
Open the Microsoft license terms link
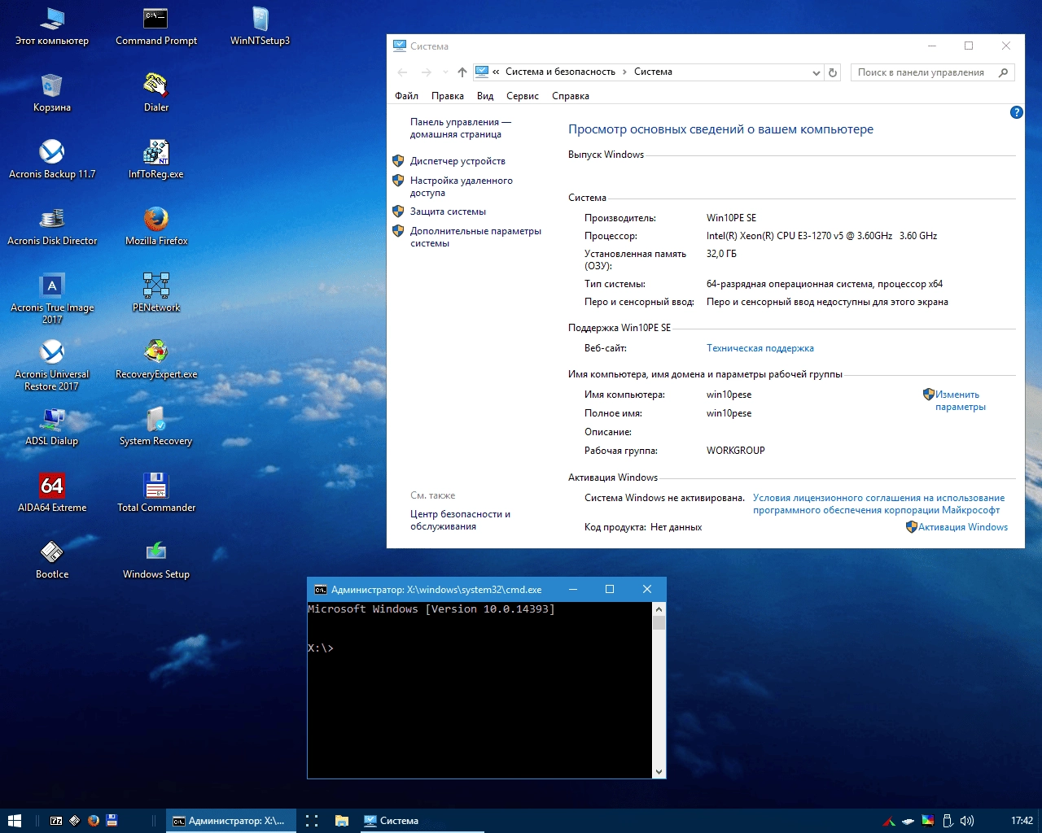pyautogui.click(x=878, y=504)
